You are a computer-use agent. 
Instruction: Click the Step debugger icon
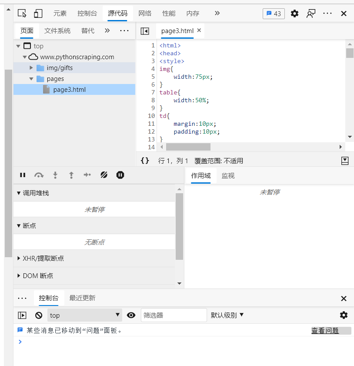[x=87, y=175]
